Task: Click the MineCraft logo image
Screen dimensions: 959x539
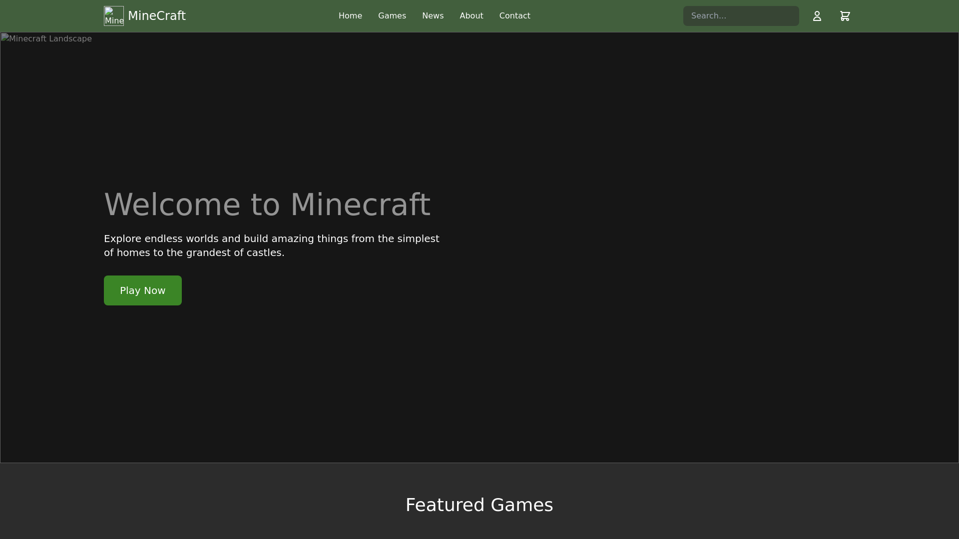Action: 113,15
